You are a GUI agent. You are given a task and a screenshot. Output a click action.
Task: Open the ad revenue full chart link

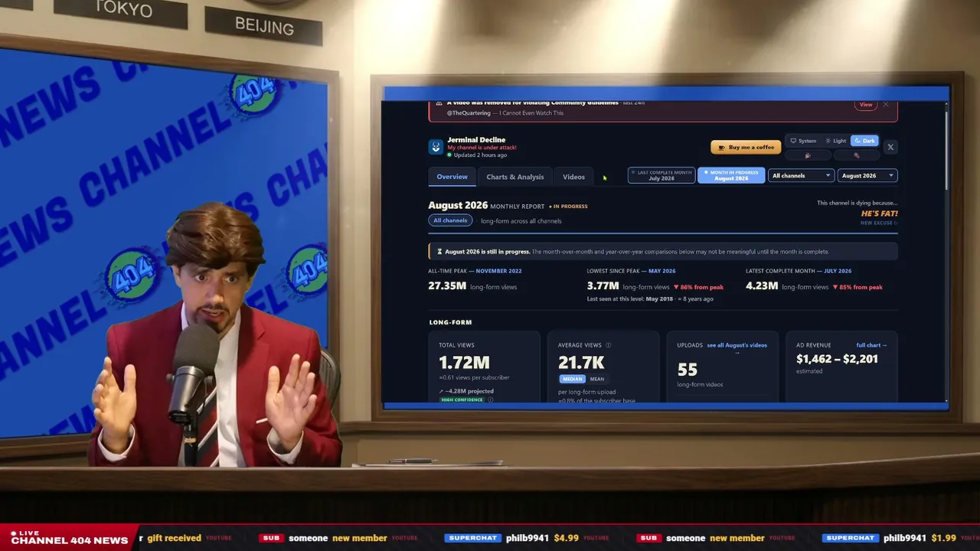[x=871, y=345]
